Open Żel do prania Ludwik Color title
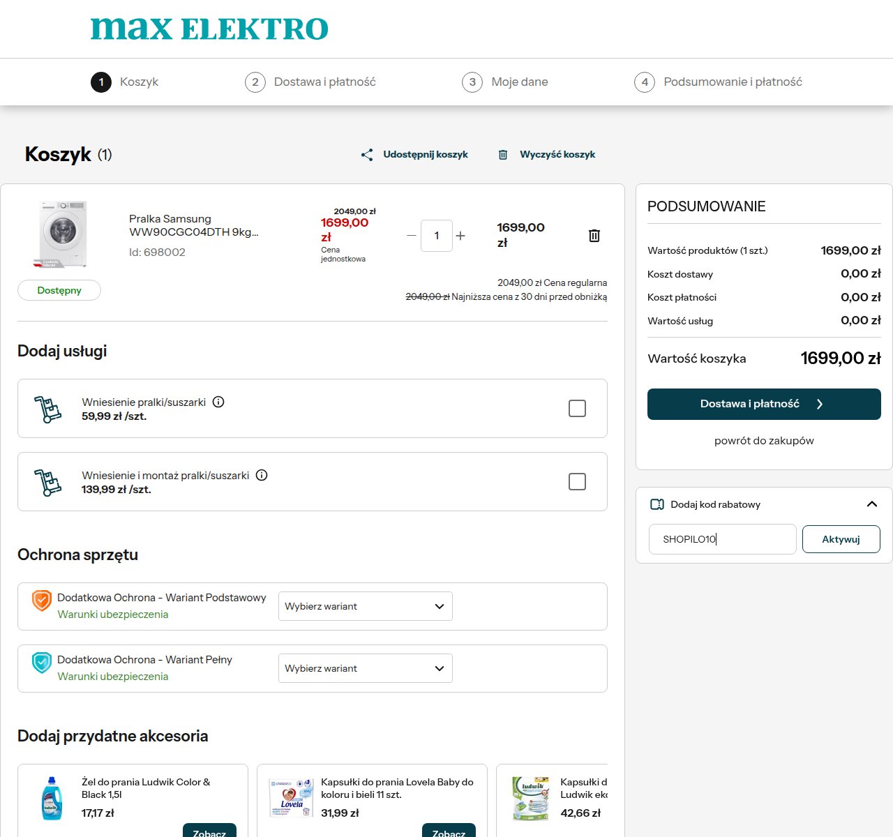Viewport: 893px width, 837px height. point(146,788)
